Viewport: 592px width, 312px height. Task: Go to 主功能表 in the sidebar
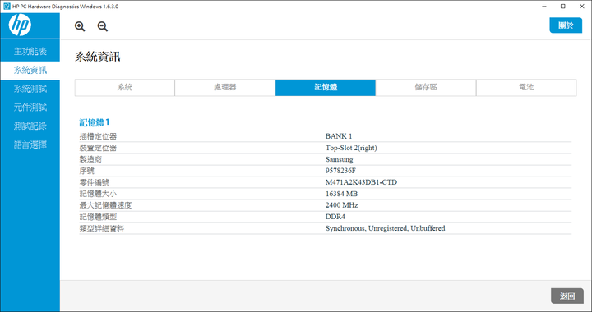pyautogui.click(x=30, y=51)
